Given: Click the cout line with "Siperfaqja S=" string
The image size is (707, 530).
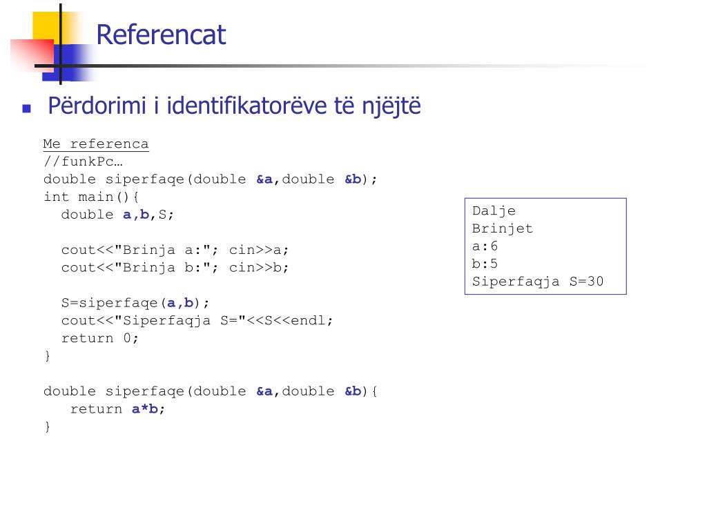Looking at the screenshot, I should [x=197, y=320].
